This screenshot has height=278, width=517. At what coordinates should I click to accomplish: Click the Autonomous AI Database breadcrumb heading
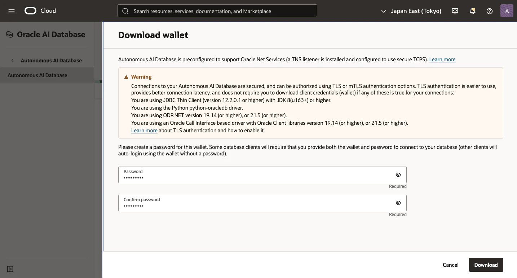coord(51,61)
